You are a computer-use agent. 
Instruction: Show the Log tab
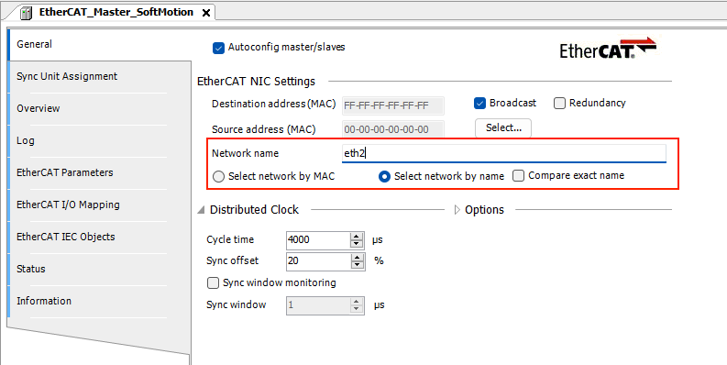tap(99, 140)
